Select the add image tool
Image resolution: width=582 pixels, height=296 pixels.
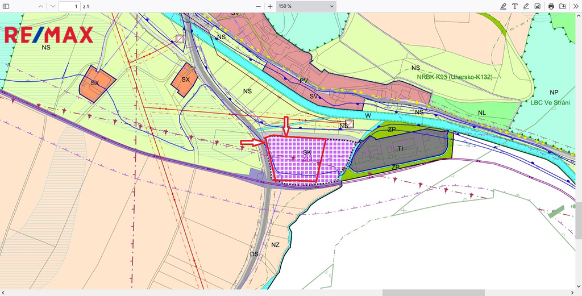click(537, 6)
